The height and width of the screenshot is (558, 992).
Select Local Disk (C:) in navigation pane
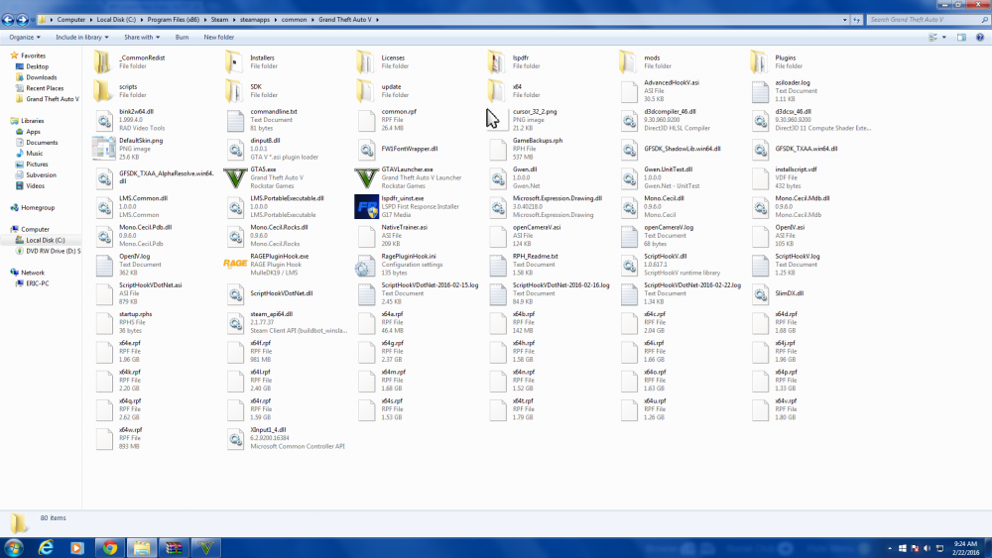coord(45,240)
